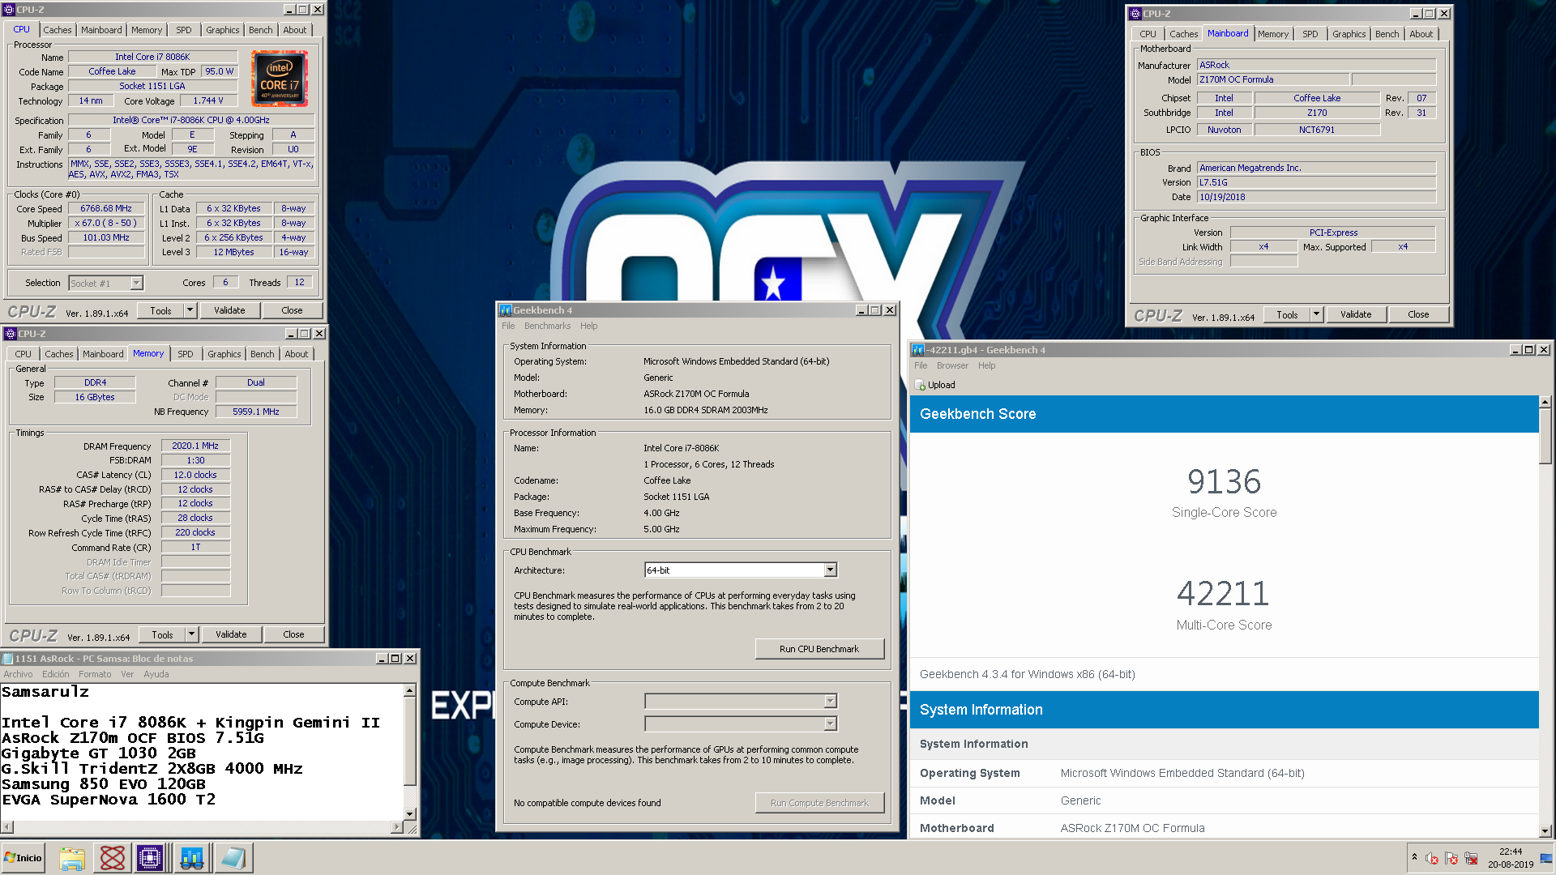This screenshot has width=1556, height=875.
Task: Click Notepad horizontal scrollbar right arrow
Action: click(x=397, y=827)
